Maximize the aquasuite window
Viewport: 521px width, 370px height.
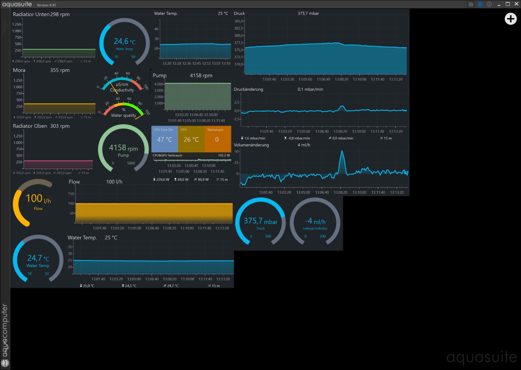tap(508, 4)
